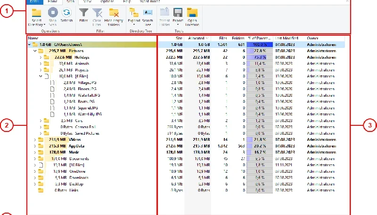The width and height of the screenshot is (377, 215).
Task: Collapse the Pictures folder
Action: click(35, 51)
